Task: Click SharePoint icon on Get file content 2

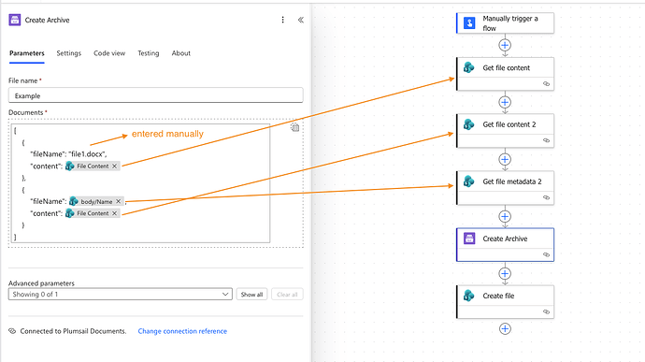Action: (469, 124)
